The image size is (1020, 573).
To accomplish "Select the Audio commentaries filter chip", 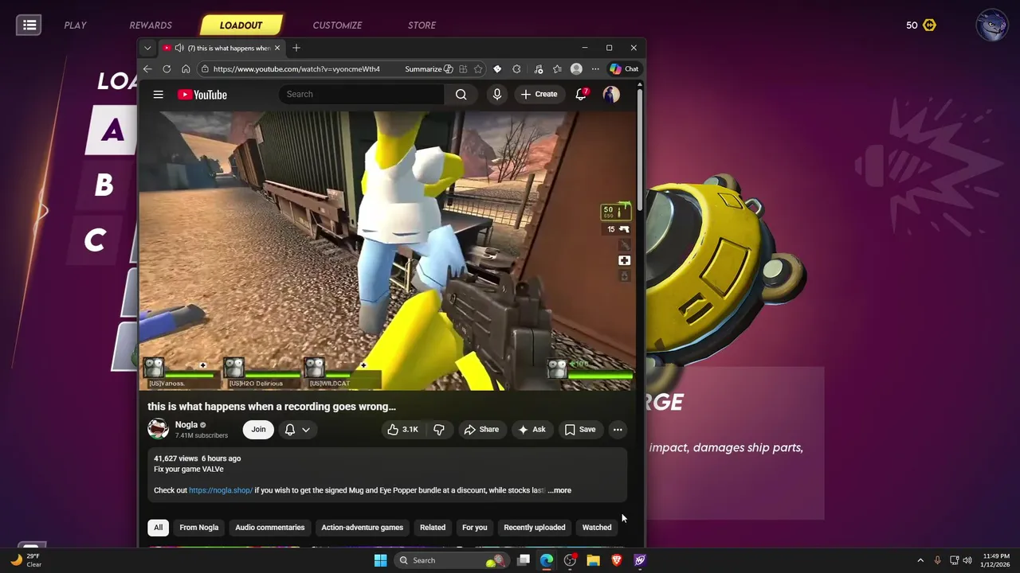I will tap(270, 528).
